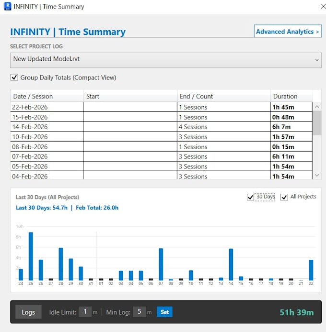Click the Min Log input field
Image resolution: width=326 pixels, height=332 pixels.
(140, 312)
